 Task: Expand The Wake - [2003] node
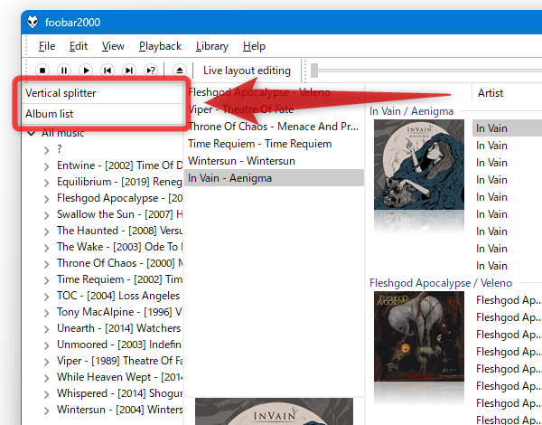point(47,248)
